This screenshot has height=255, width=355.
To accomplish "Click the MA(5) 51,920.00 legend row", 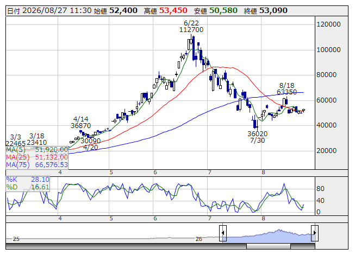I will click(x=37, y=150).
